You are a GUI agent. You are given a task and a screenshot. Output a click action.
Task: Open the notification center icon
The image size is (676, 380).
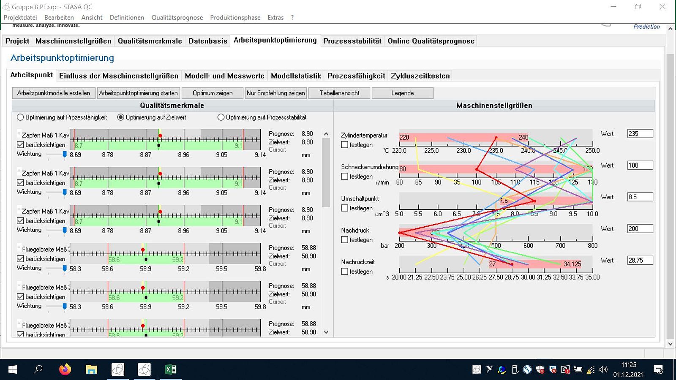click(x=658, y=370)
